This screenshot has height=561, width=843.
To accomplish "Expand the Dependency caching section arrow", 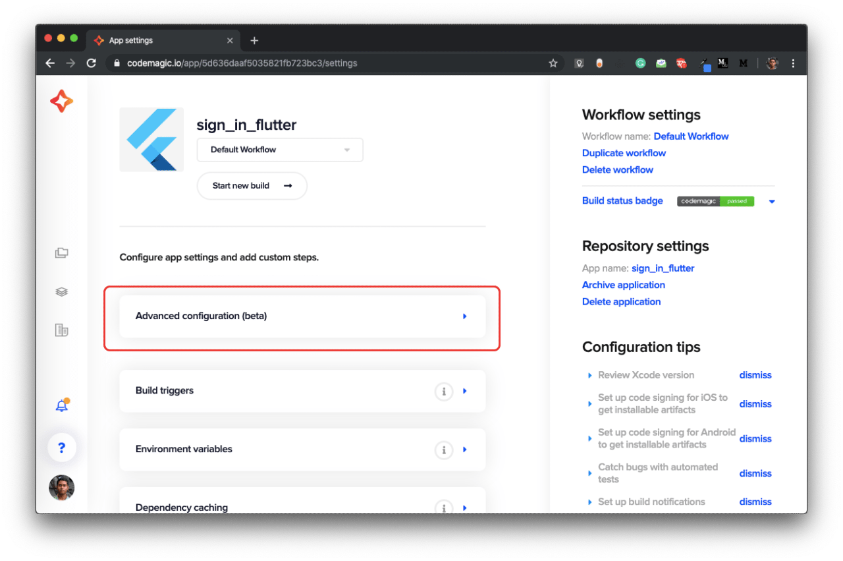I will 465,508.
